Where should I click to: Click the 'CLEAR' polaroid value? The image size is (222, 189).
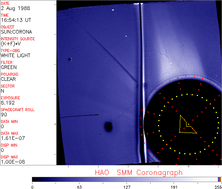tap(8, 79)
